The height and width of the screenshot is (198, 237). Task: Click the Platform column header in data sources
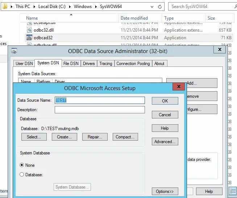(43, 81)
